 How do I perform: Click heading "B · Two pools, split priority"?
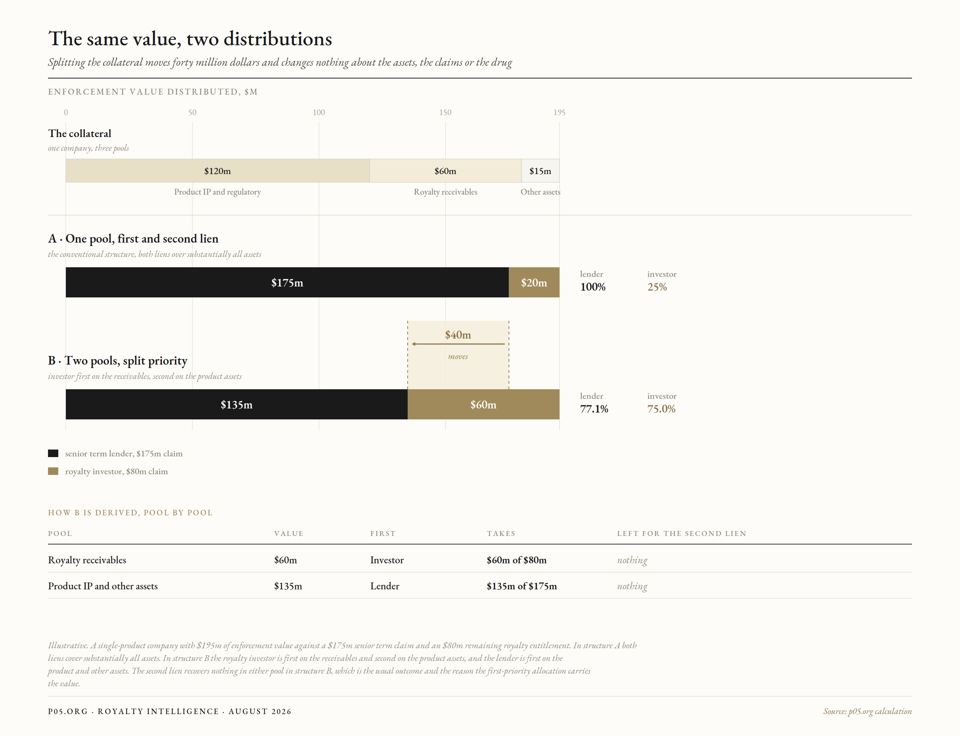pos(118,360)
